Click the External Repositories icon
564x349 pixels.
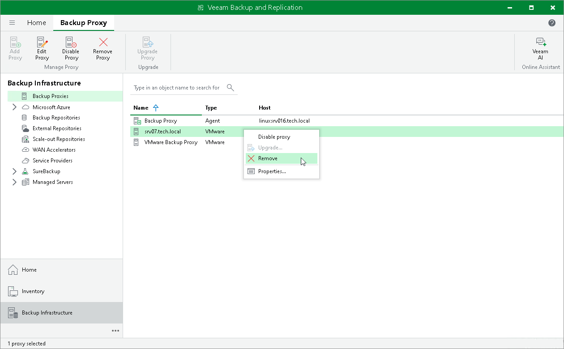coord(26,128)
